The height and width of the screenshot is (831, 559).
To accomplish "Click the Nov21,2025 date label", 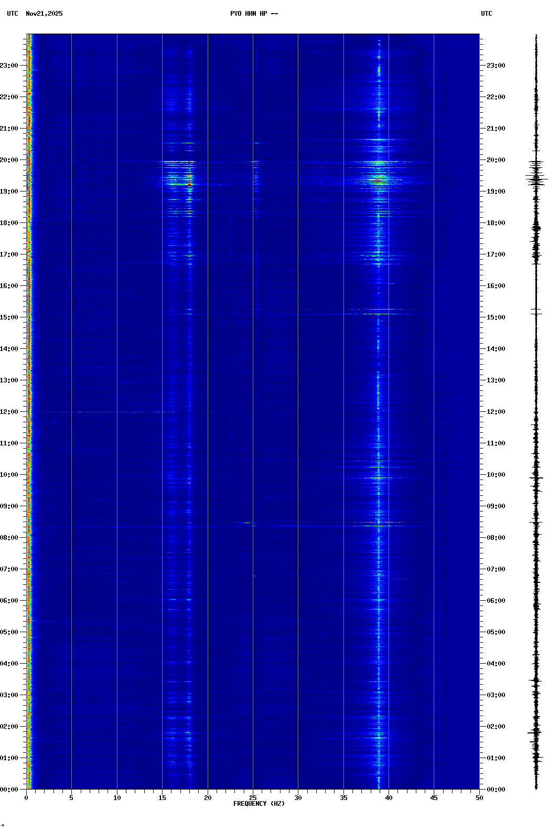I will tap(44, 14).
